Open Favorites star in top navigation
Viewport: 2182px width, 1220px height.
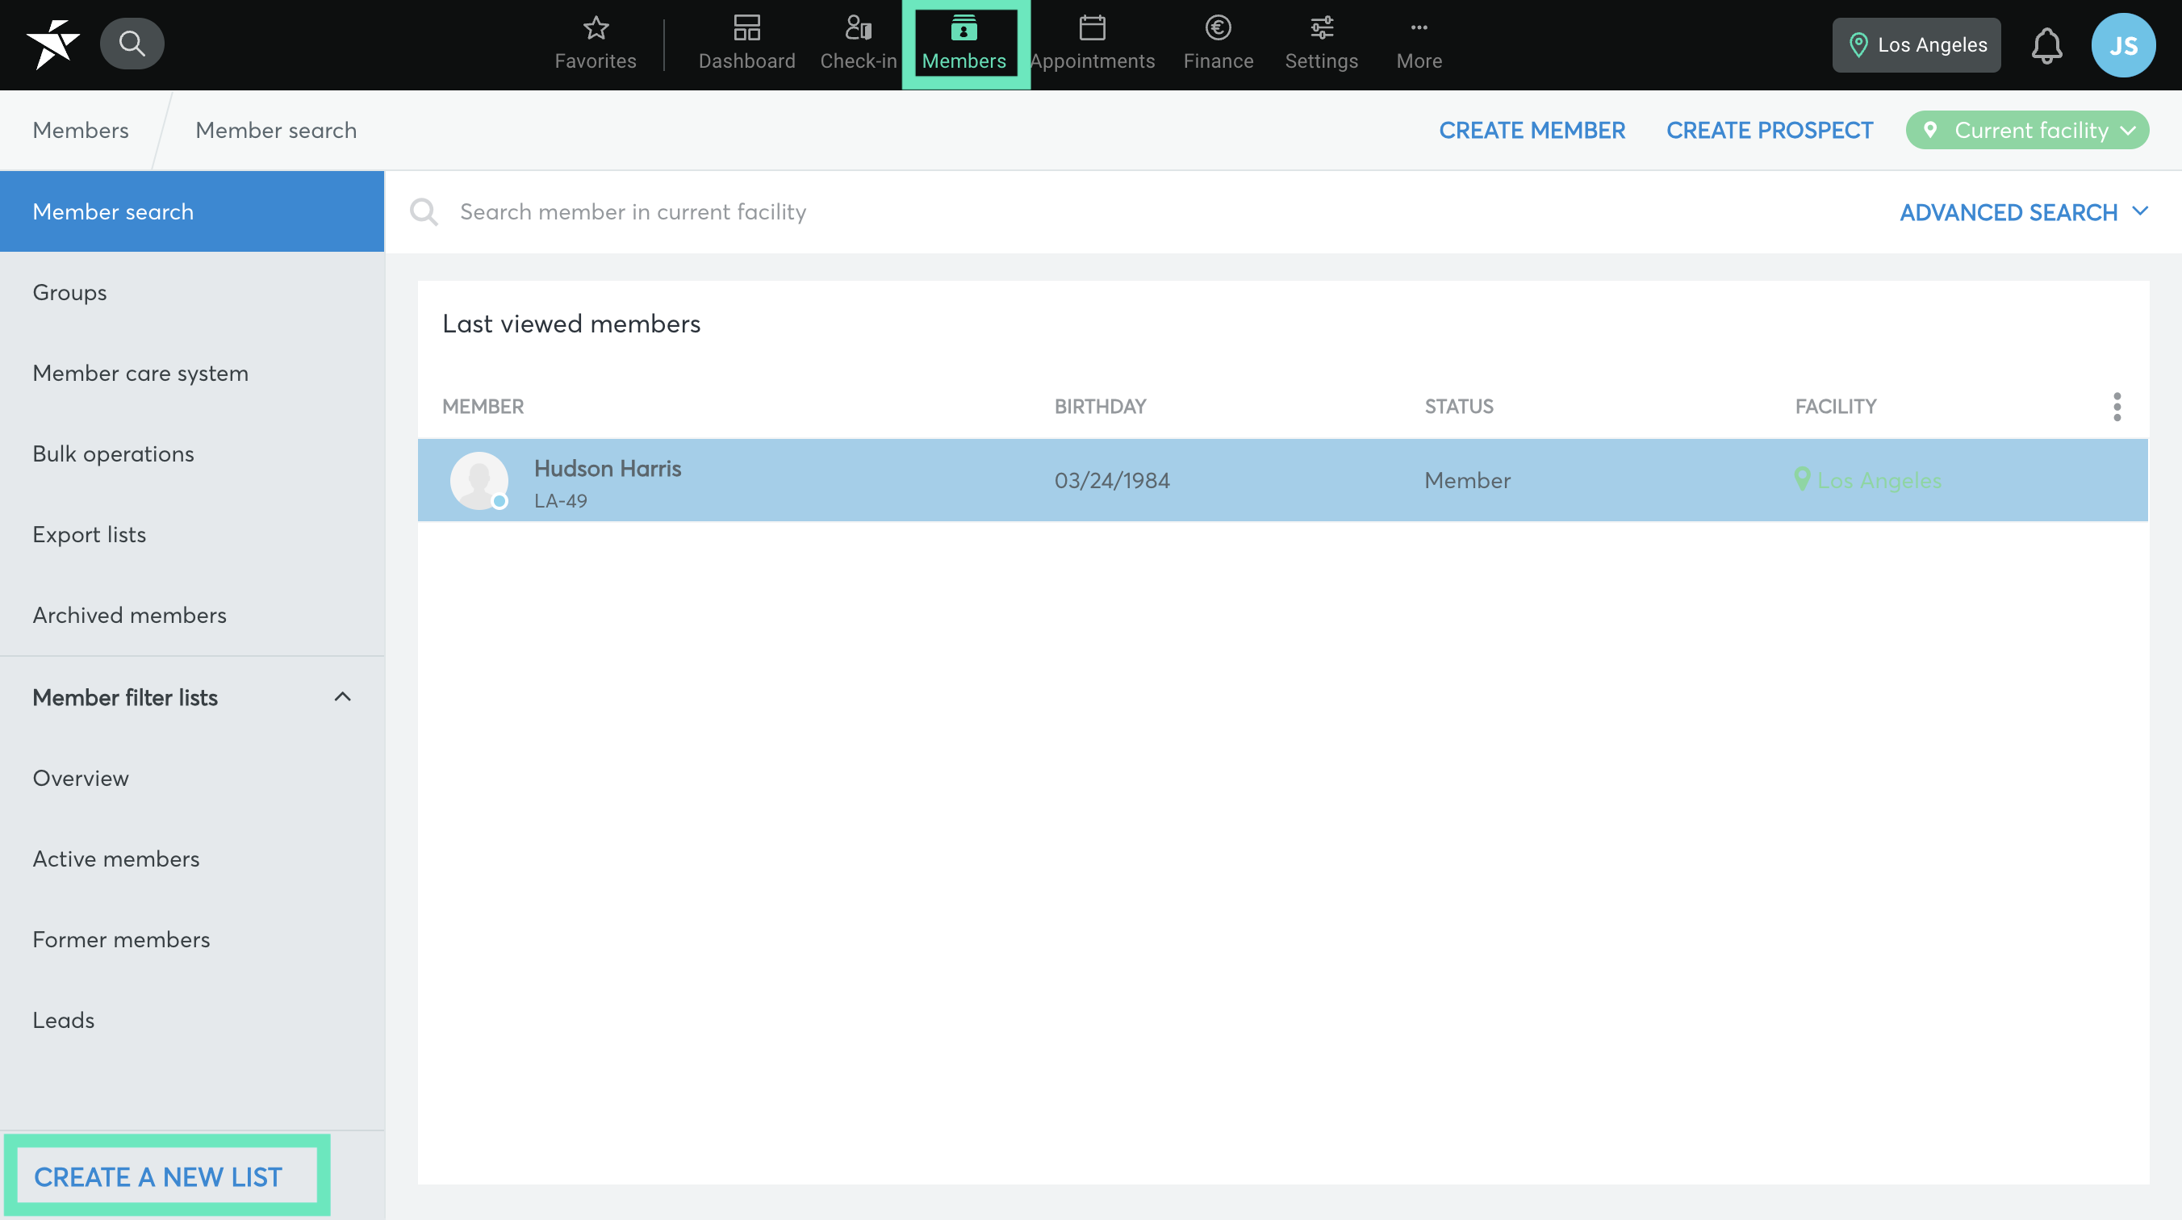click(x=596, y=44)
